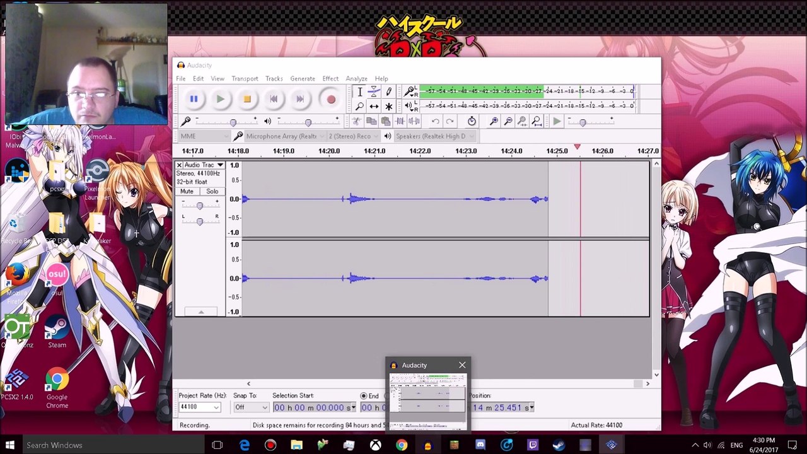
Task: Select the Selection (I-beam) tool
Action: (x=359, y=92)
